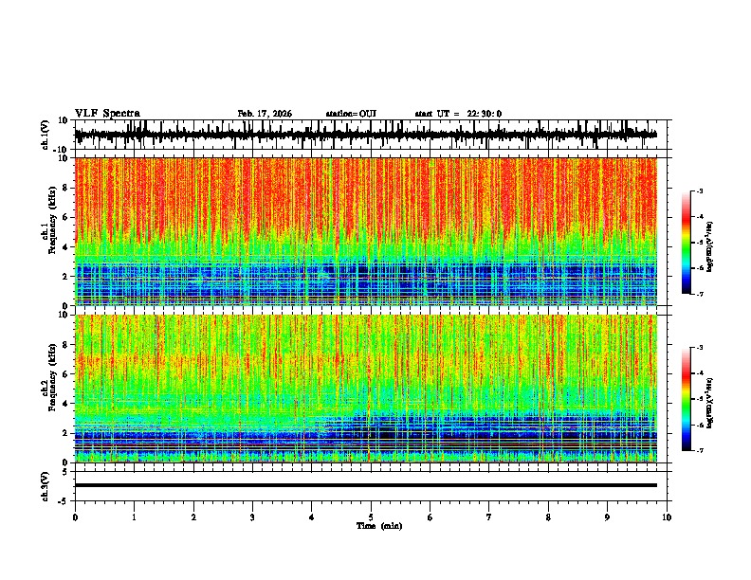This screenshot has width=751, height=580.
Task: Click the ch.3(V) axis label
Action: (x=46, y=486)
